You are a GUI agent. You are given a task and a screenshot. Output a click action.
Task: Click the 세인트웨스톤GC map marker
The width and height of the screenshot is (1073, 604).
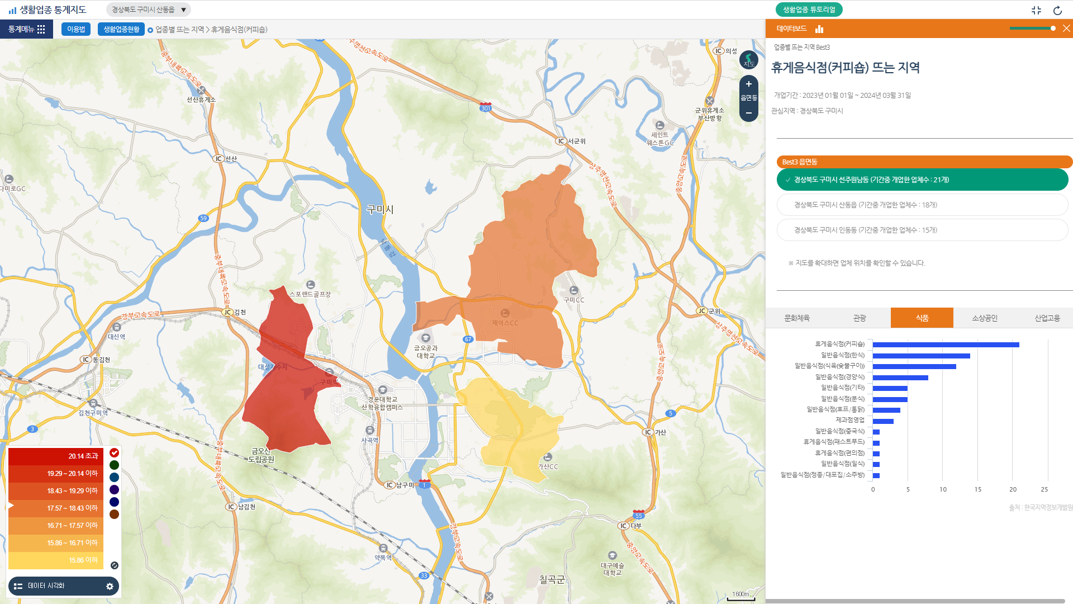[660, 125]
